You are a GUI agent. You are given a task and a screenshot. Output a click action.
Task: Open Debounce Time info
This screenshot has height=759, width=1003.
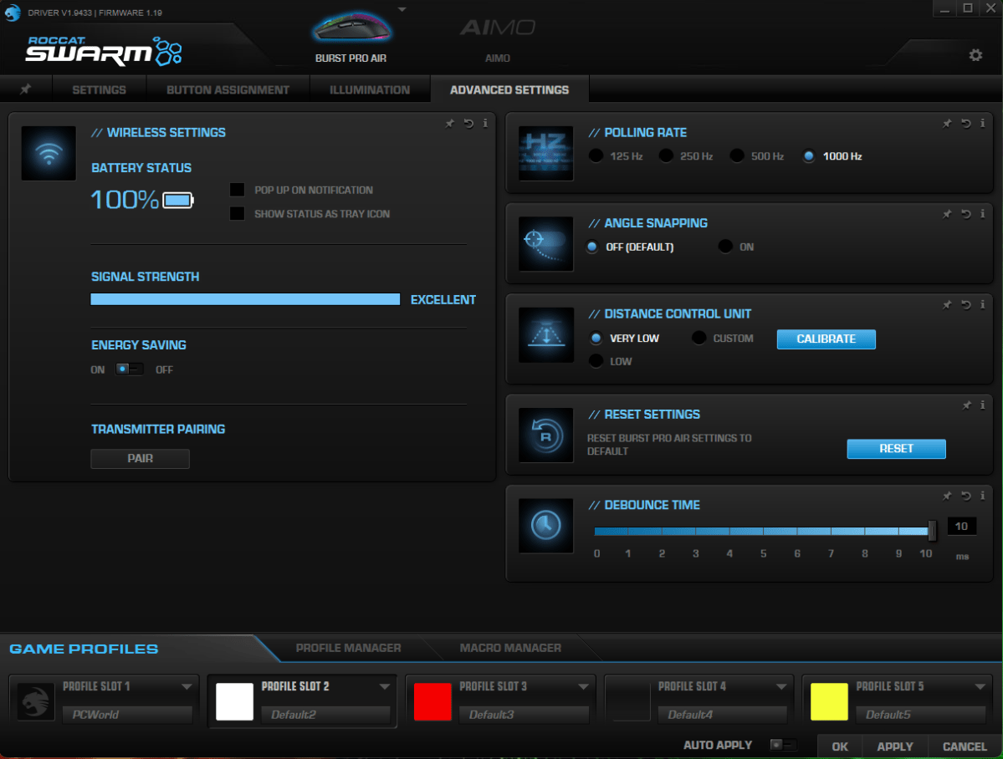(983, 496)
